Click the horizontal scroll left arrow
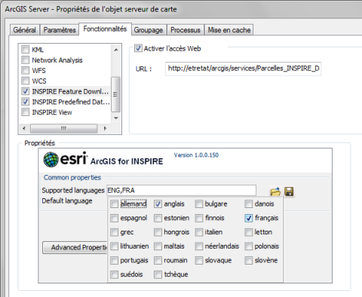The height and width of the screenshot is (297, 362). [24, 128]
